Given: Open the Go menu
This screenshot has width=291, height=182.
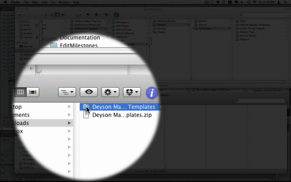Looking at the screenshot, I should (x=53, y=2).
